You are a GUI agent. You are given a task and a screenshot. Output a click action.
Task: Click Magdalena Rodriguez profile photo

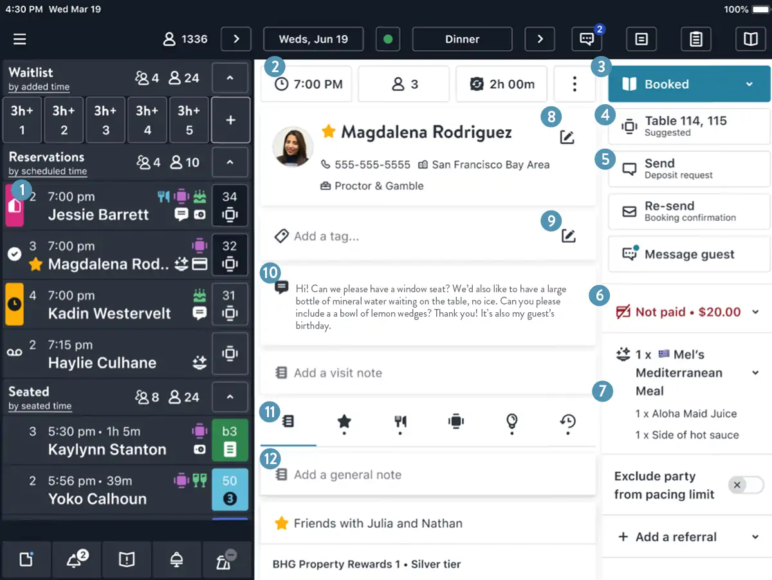point(293,147)
